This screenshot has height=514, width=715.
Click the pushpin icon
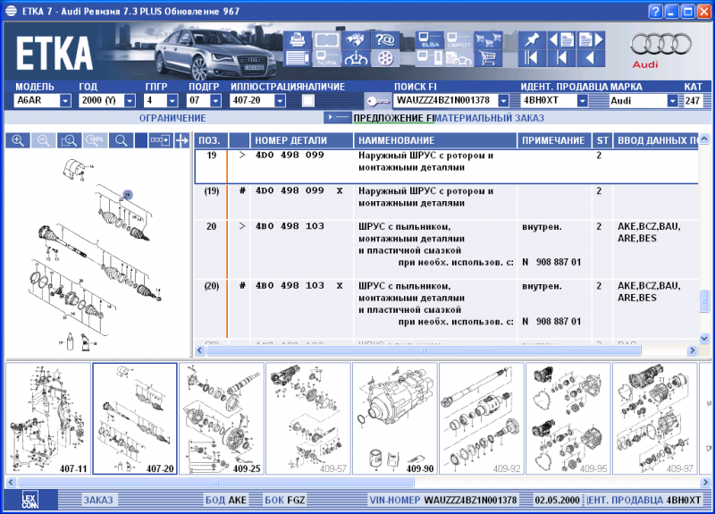[x=532, y=39]
